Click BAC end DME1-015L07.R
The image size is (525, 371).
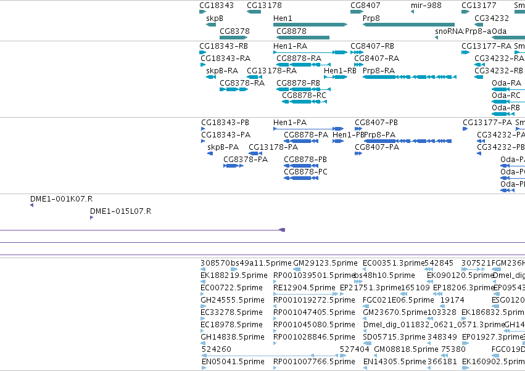(92, 218)
